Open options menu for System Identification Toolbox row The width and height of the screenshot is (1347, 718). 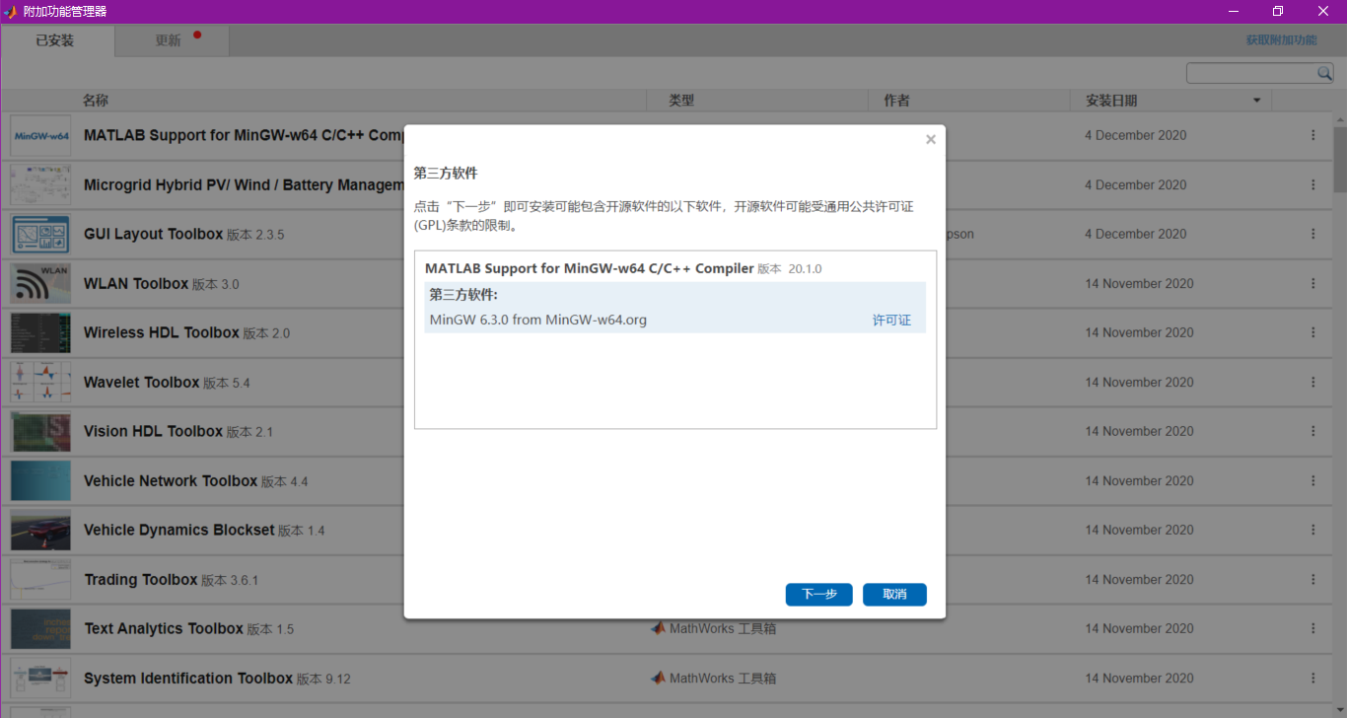pyautogui.click(x=1312, y=678)
